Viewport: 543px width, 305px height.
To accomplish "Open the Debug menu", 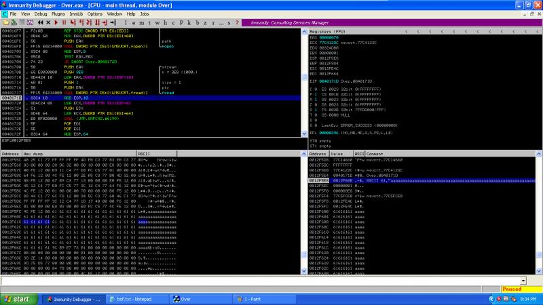I will pyautogui.click(x=41, y=14).
